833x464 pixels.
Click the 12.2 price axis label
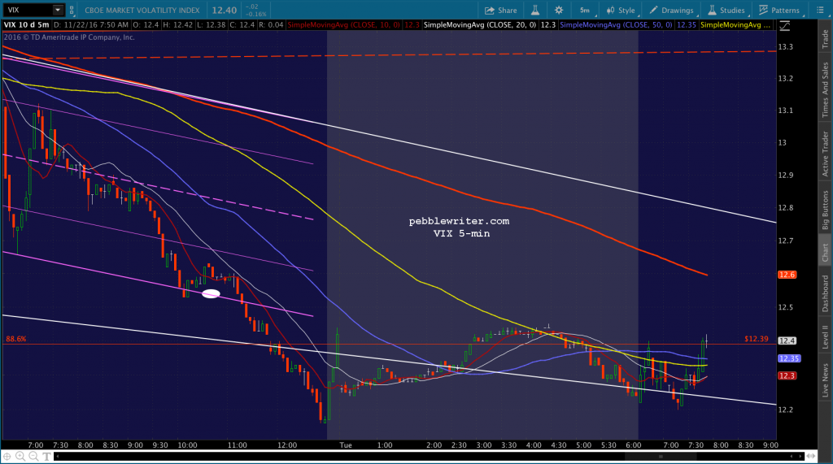click(x=785, y=410)
